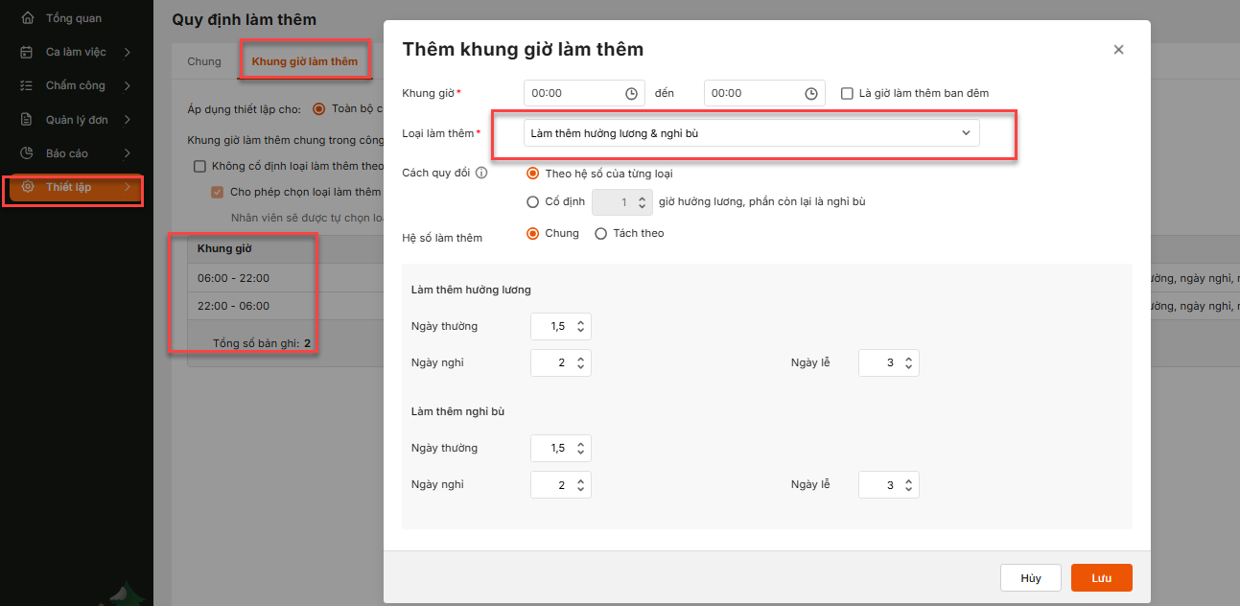
Task: Open Tổng quan home icon in sidebar
Action: (x=27, y=18)
